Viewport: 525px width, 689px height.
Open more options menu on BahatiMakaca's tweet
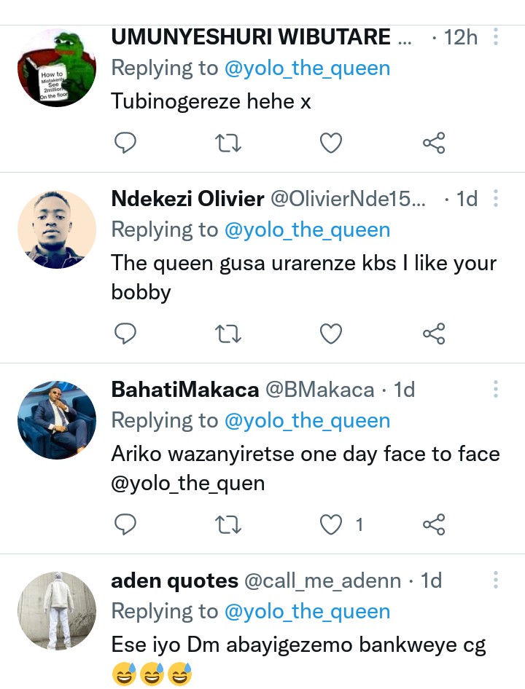tap(496, 389)
